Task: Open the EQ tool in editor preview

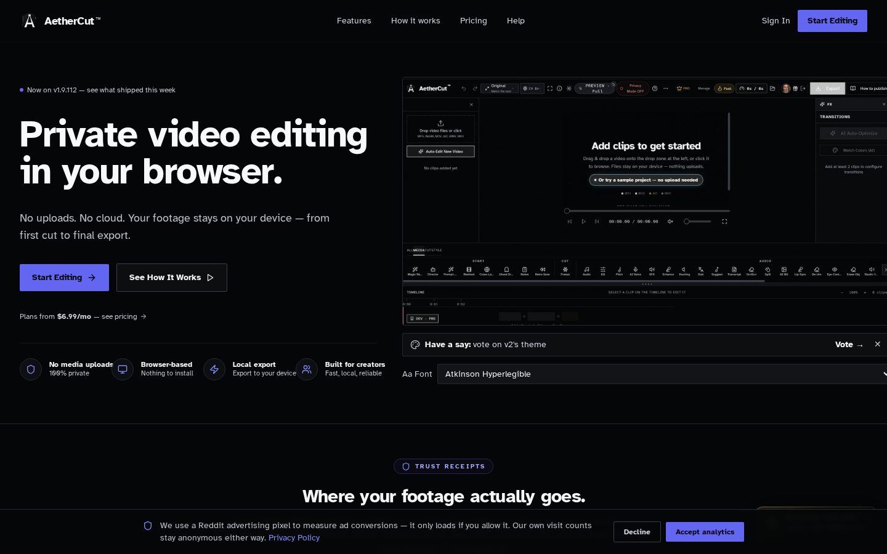Action: [603, 270]
